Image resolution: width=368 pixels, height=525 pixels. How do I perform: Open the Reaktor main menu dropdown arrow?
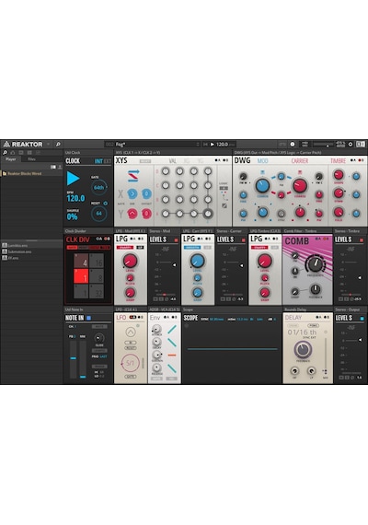coord(49,145)
